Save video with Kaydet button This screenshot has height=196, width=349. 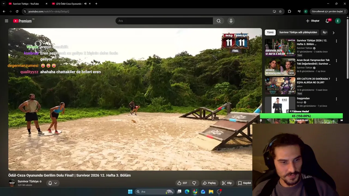point(244,183)
